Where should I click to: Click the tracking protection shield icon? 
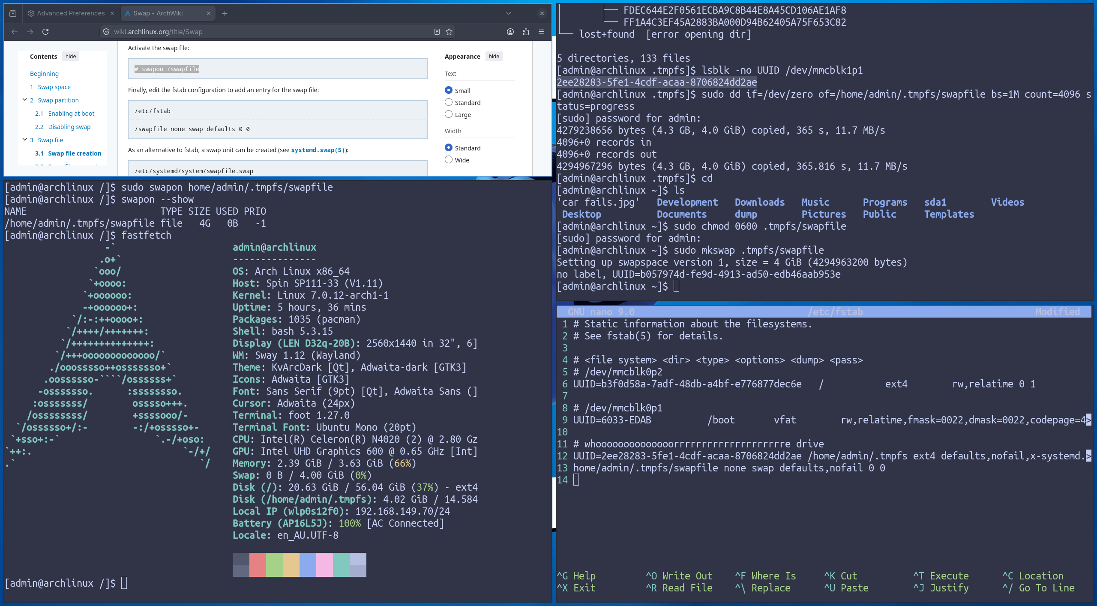tap(106, 32)
